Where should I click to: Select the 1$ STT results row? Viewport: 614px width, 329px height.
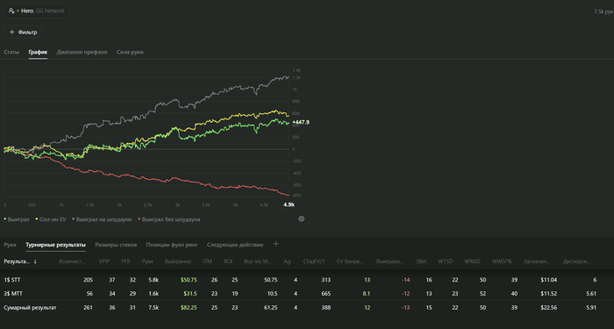click(307, 280)
